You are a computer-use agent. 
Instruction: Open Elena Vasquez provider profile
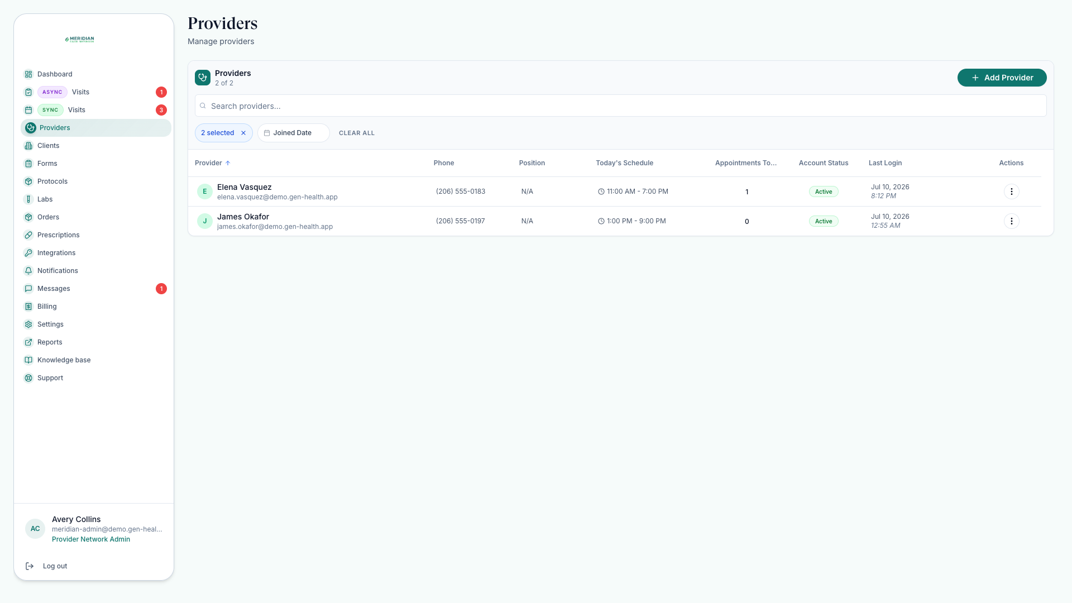click(x=244, y=187)
